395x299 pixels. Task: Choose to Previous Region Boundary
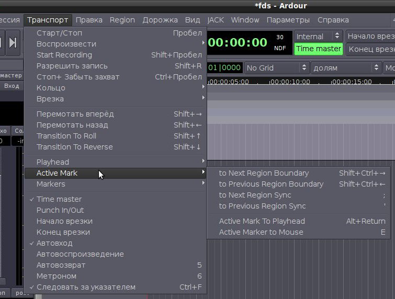(x=299, y=184)
